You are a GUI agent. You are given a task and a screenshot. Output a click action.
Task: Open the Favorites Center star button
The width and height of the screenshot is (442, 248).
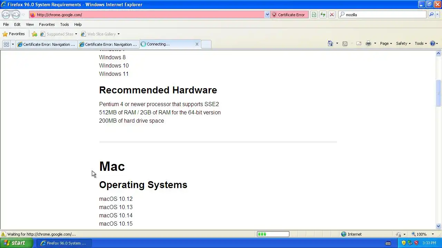coord(13,34)
